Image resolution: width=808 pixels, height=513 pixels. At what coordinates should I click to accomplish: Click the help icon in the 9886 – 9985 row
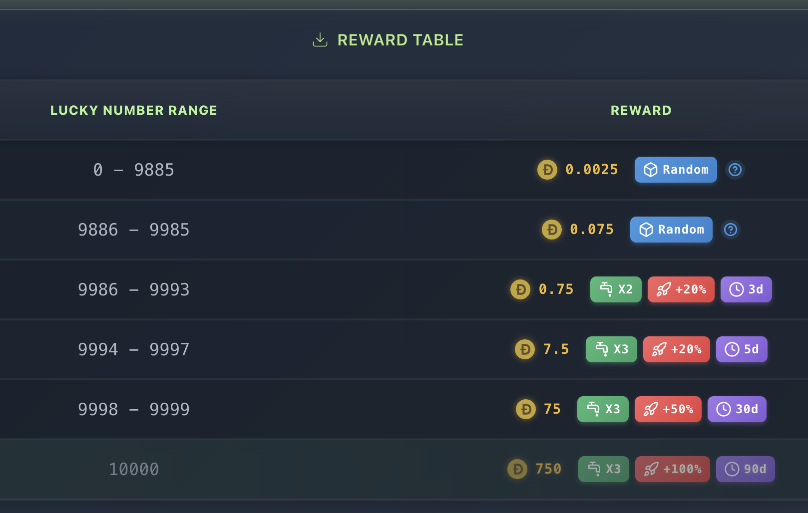coord(730,230)
